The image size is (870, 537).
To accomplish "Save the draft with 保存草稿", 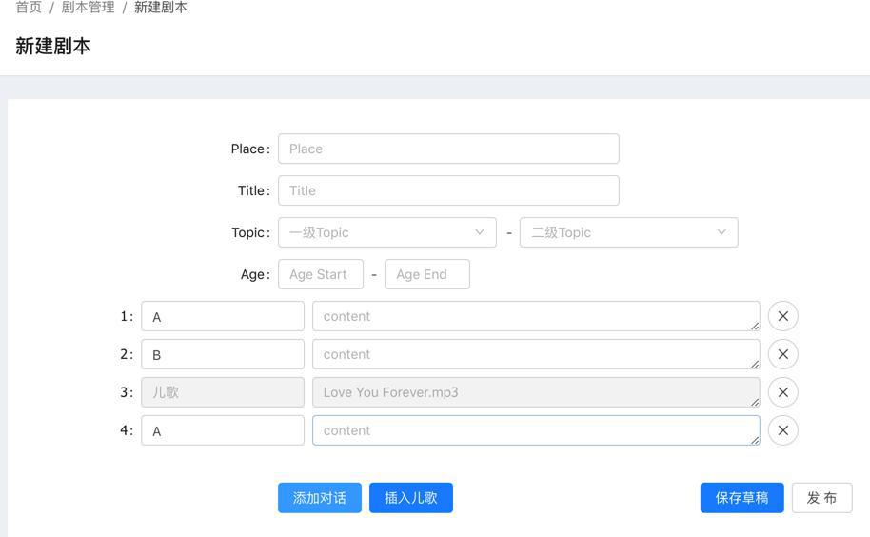I will [741, 498].
